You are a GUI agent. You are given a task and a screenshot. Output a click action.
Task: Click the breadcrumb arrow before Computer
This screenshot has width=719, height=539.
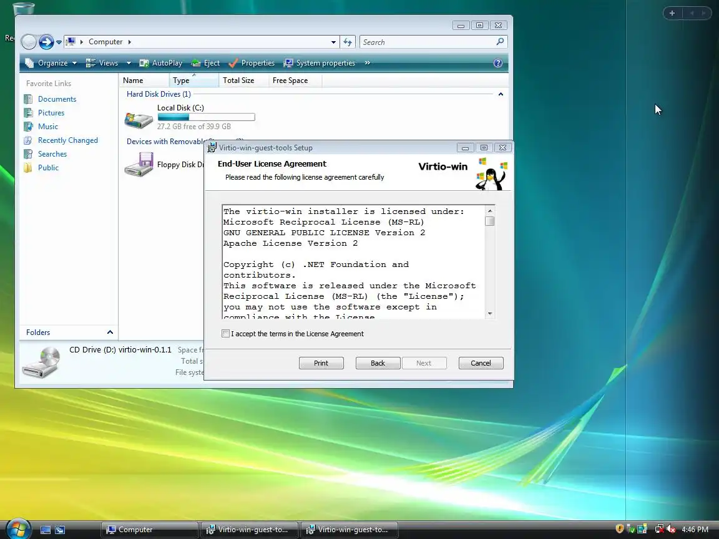(82, 42)
